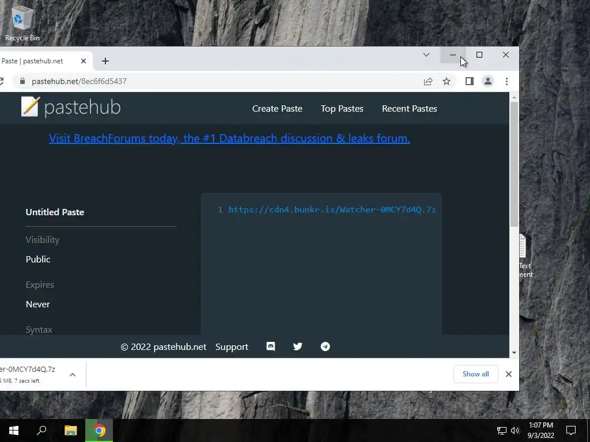Open the Chrome profile avatar
The image size is (590, 442).
click(487, 81)
